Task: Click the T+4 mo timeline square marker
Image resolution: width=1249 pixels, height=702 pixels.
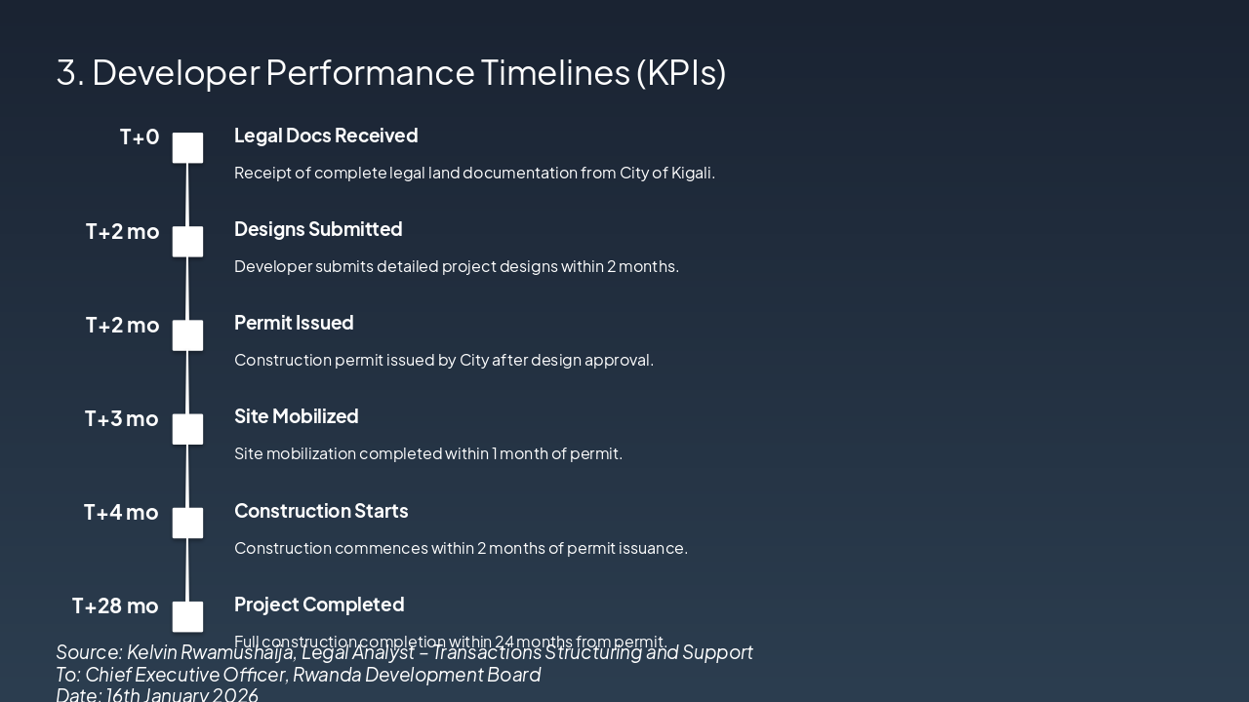Action: pyautogui.click(x=187, y=523)
